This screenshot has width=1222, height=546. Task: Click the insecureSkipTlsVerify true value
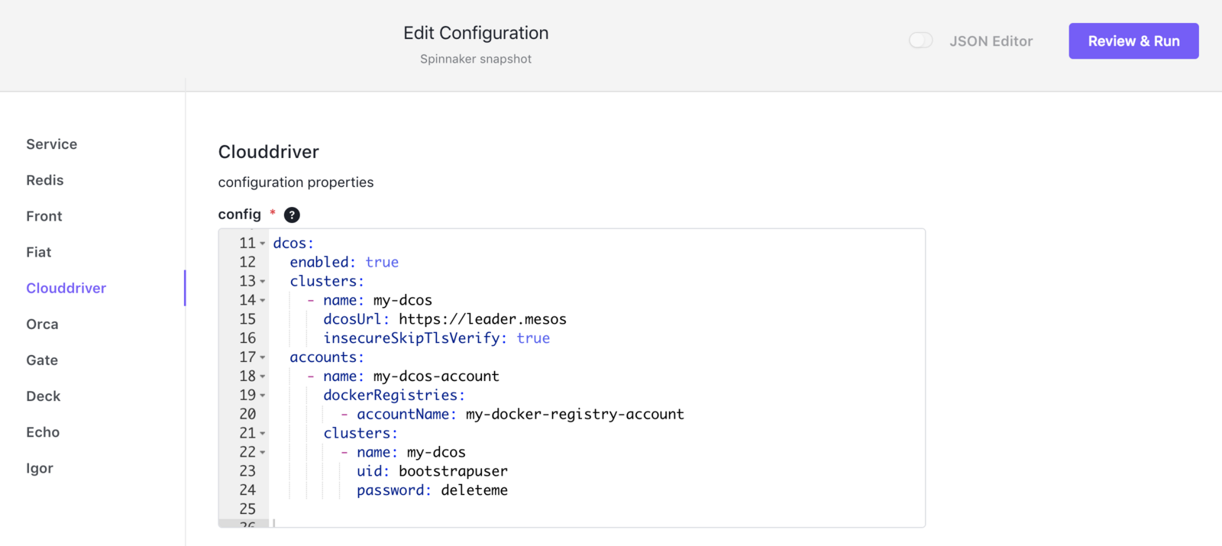pos(533,338)
